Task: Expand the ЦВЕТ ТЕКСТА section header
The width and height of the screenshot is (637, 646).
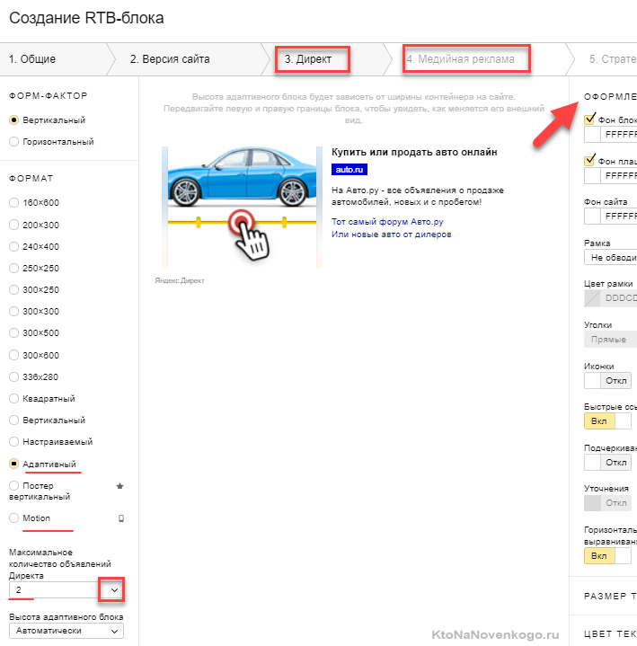Action: pos(610,634)
